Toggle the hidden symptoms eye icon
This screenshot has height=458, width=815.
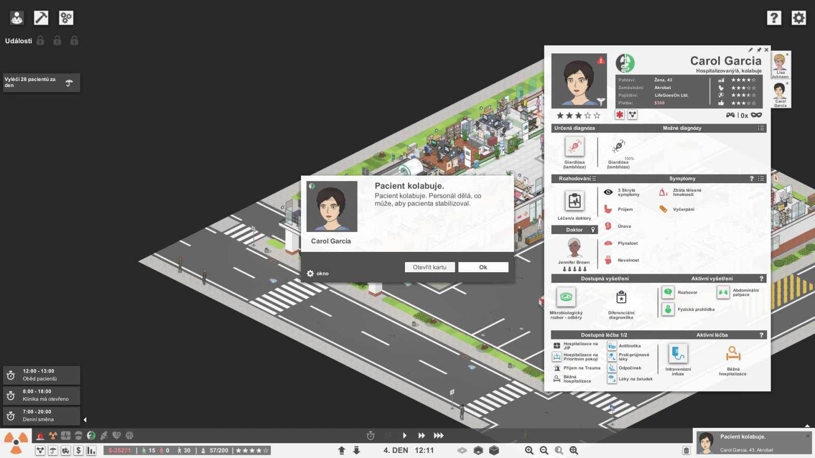click(608, 192)
